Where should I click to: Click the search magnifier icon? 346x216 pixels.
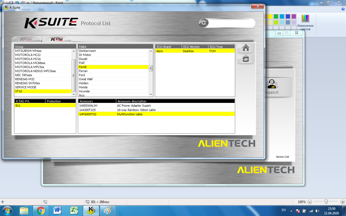tap(204, 23)
